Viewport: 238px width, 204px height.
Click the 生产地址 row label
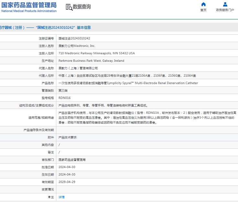[x=48, y=61]
